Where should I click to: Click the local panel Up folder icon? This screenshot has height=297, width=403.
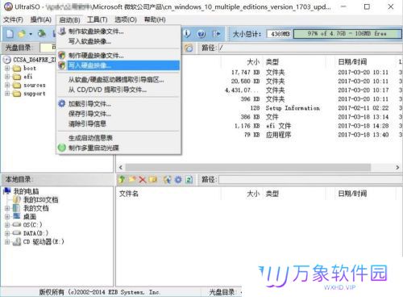point(122,179)
